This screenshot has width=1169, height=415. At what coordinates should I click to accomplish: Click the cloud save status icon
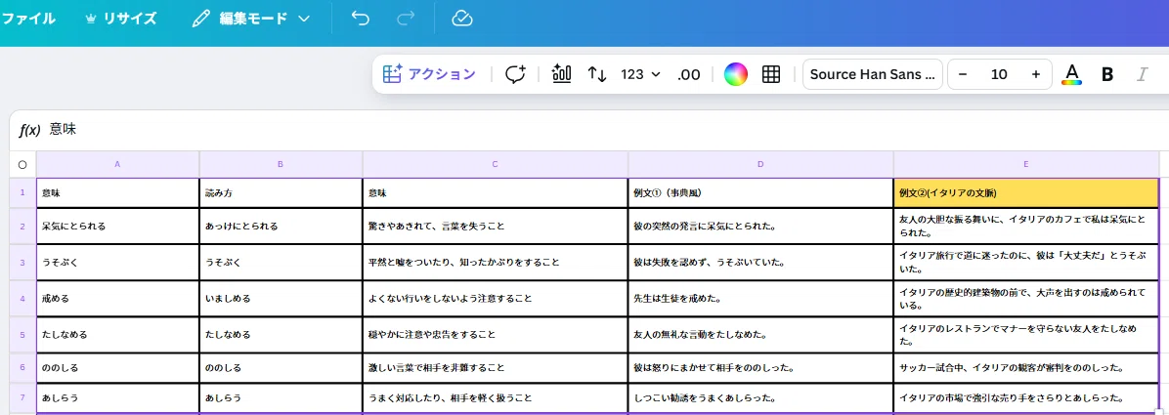click(463, 20)
